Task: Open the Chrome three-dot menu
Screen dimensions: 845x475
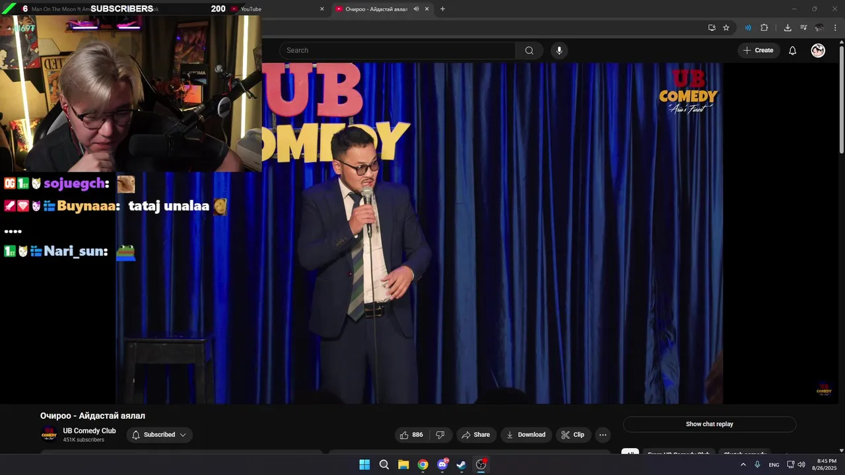Action: tap(835, 28)
